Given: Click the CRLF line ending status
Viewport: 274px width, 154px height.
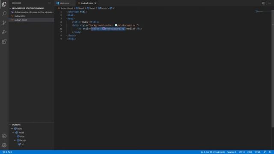Looking at the screenshot, I should (250, 152).
